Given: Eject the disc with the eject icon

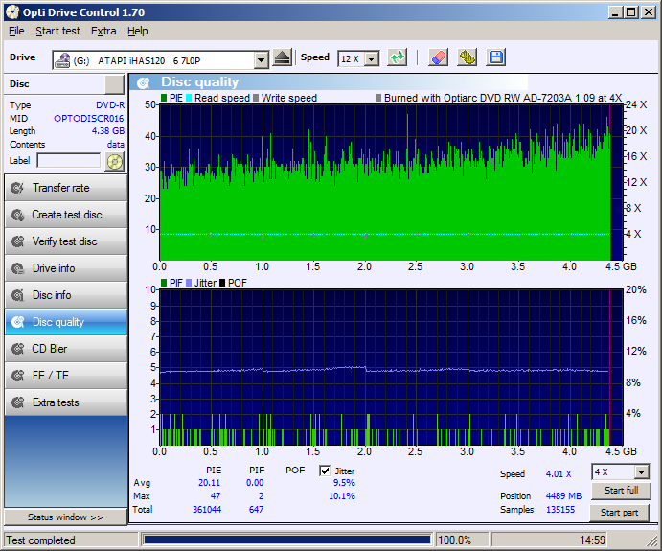Looking at the screenshot, I should 282,57.
